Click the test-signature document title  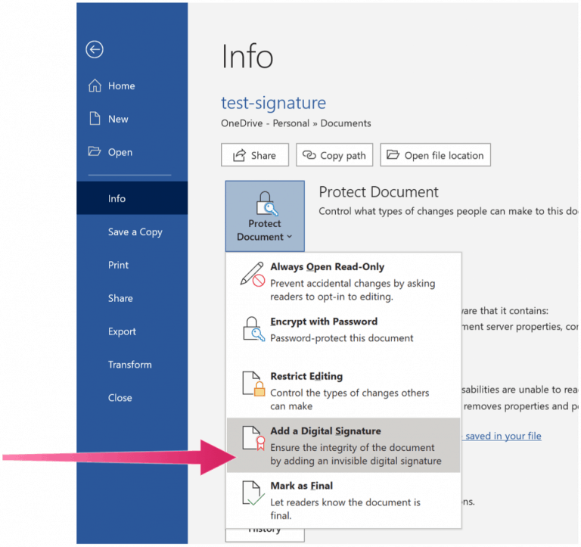(x=273, y=103)
